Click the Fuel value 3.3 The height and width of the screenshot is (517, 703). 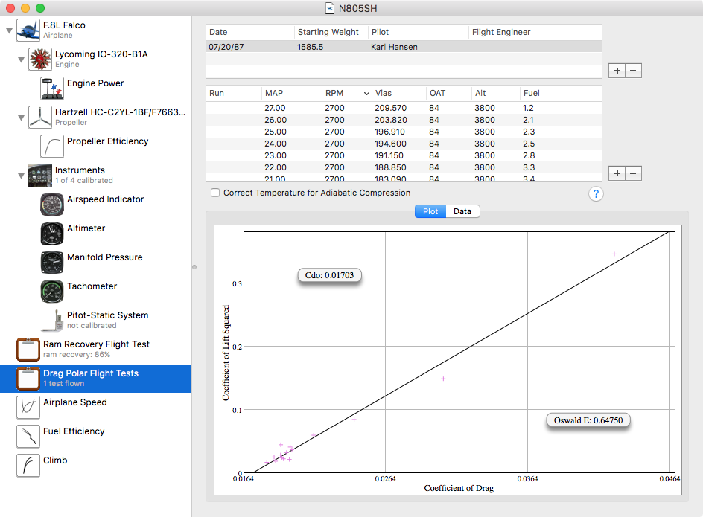[529, 167]
